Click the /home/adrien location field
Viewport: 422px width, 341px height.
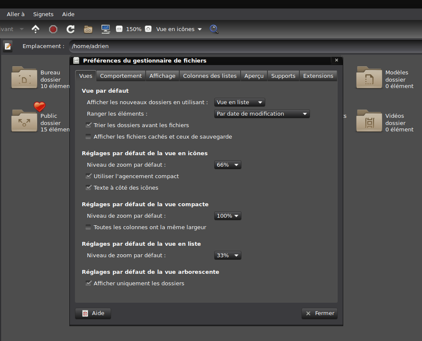pos(245,46)
